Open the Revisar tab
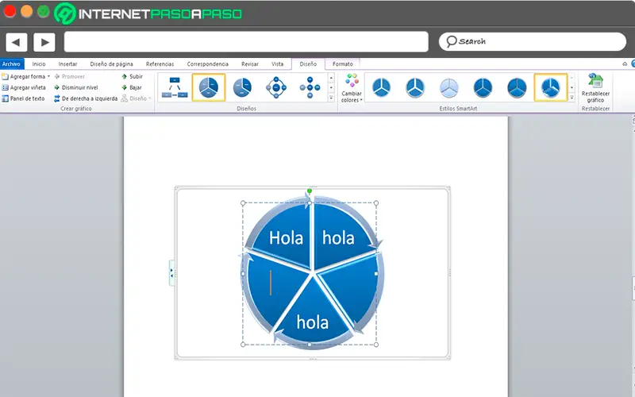This screenshot has height=397, width=635. tap(250, 64)
